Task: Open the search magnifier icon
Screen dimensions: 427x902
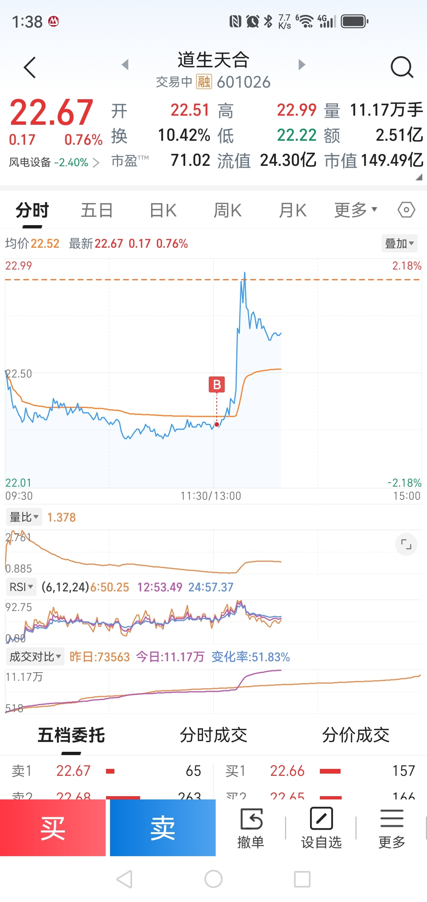Action: pyautogui.click(x=402, y=67)
